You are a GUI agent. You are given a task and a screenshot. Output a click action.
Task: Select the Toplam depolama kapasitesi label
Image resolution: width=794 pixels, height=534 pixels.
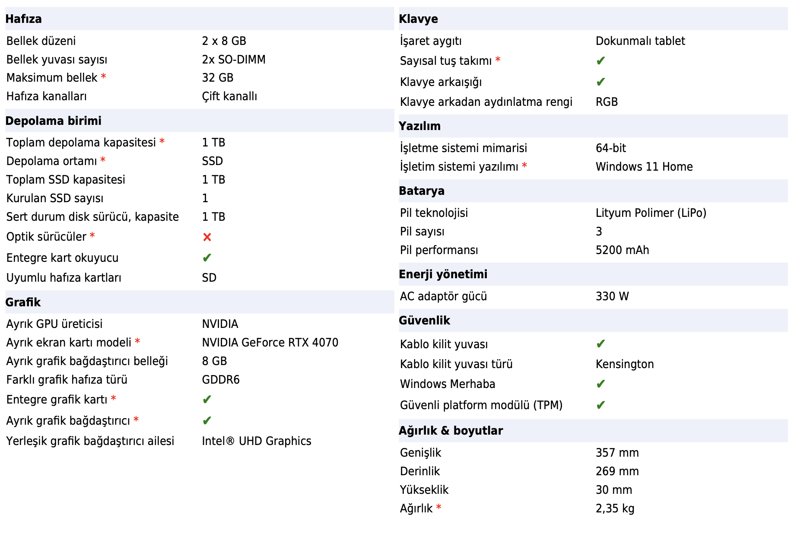tap(81, 143)
